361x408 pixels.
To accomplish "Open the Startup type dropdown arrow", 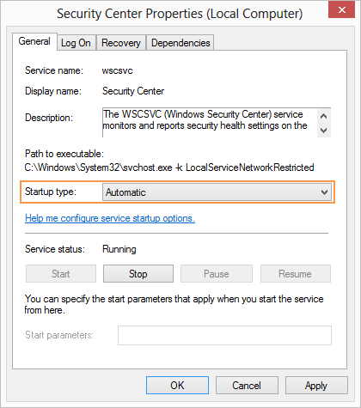I will pos(324,192).
